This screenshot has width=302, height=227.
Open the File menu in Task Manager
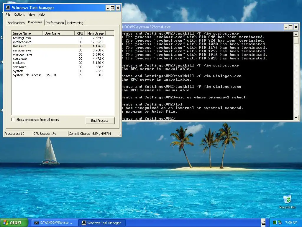[8, 14]
